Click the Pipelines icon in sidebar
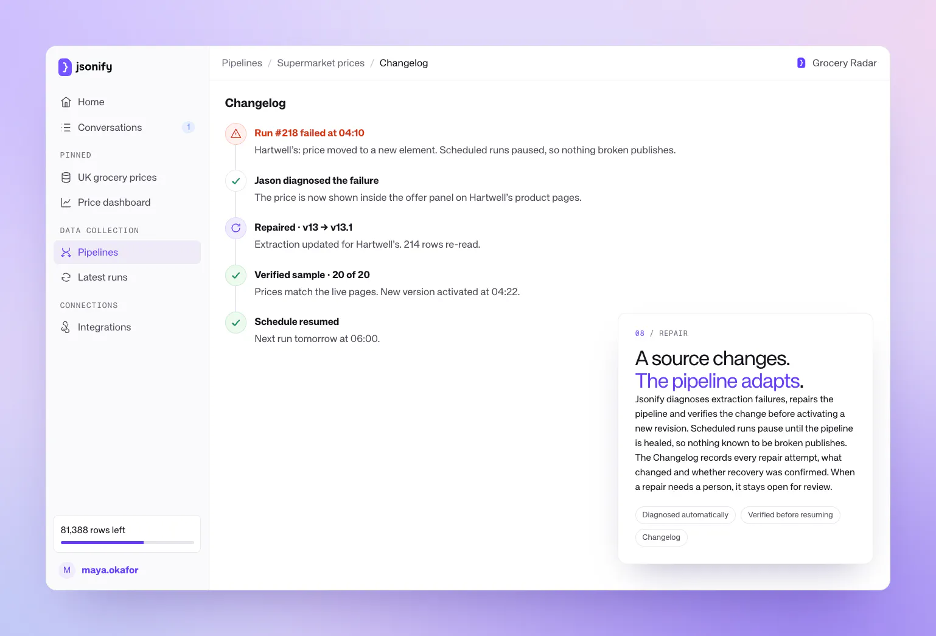Screen dimensions: 936x636 66,253
